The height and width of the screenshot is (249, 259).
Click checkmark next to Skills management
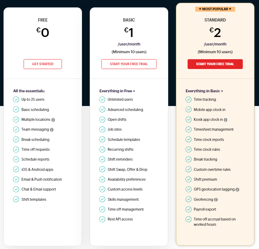point(102,199)
